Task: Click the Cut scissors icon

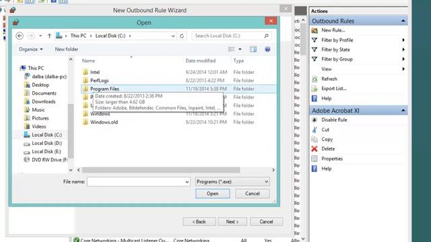Action: click(314, 130)
